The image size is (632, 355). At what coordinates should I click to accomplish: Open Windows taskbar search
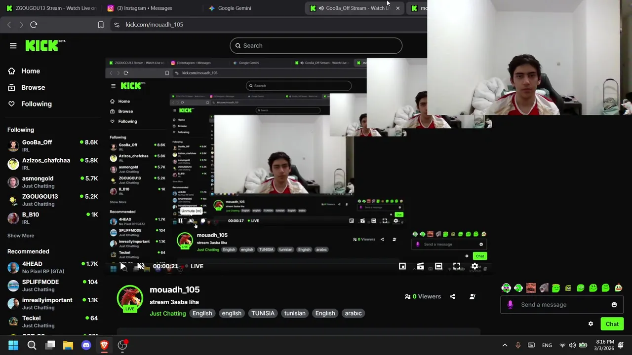click(32, 345)
